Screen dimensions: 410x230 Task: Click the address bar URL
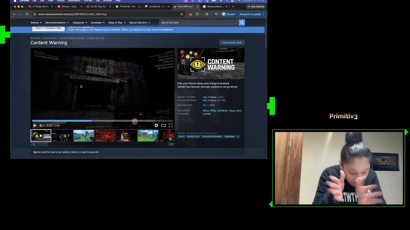point(72,14)
